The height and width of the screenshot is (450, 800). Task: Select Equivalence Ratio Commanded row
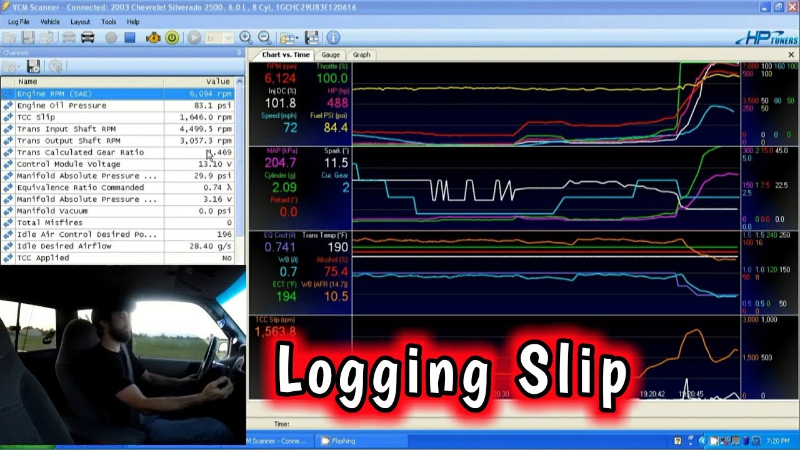[117, 187]
